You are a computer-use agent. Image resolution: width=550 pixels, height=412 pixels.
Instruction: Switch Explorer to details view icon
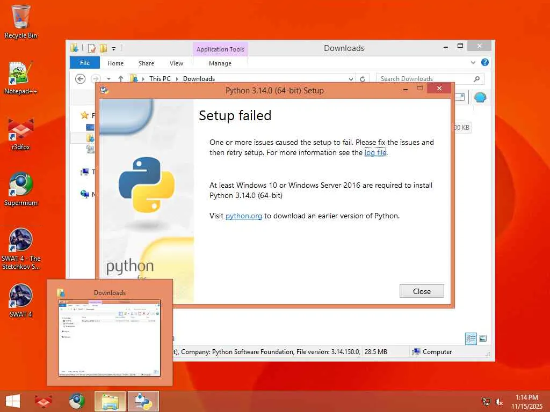click(471, 339)
